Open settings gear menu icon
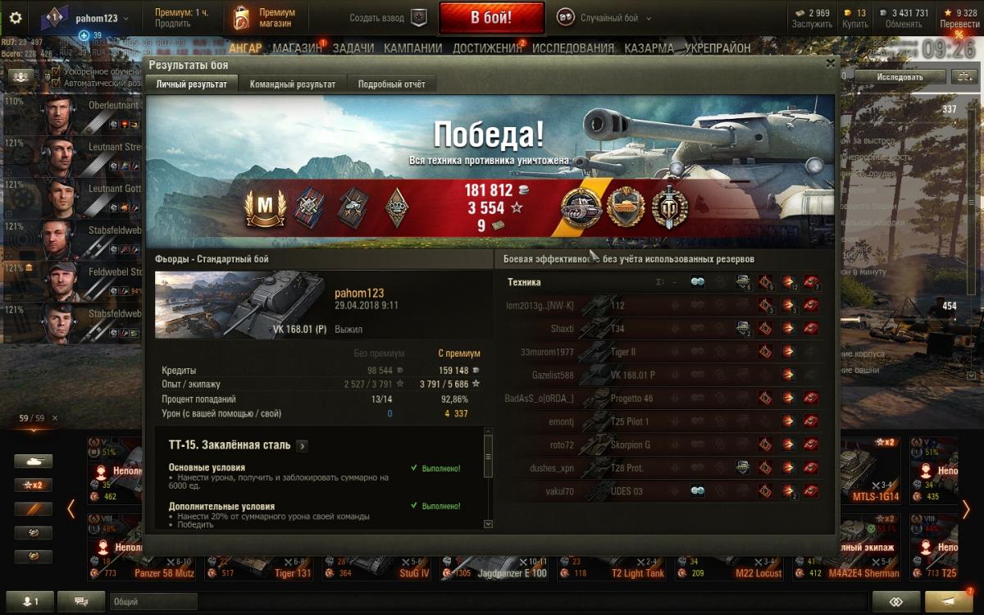Image resolution: width=984 pixels, height=615 pixels. click(x=15, y=17)
